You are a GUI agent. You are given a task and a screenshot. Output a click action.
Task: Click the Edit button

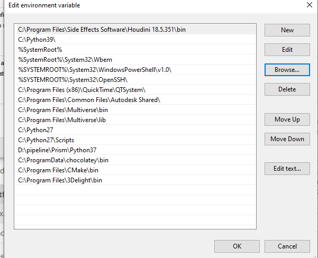click(287, 50)
